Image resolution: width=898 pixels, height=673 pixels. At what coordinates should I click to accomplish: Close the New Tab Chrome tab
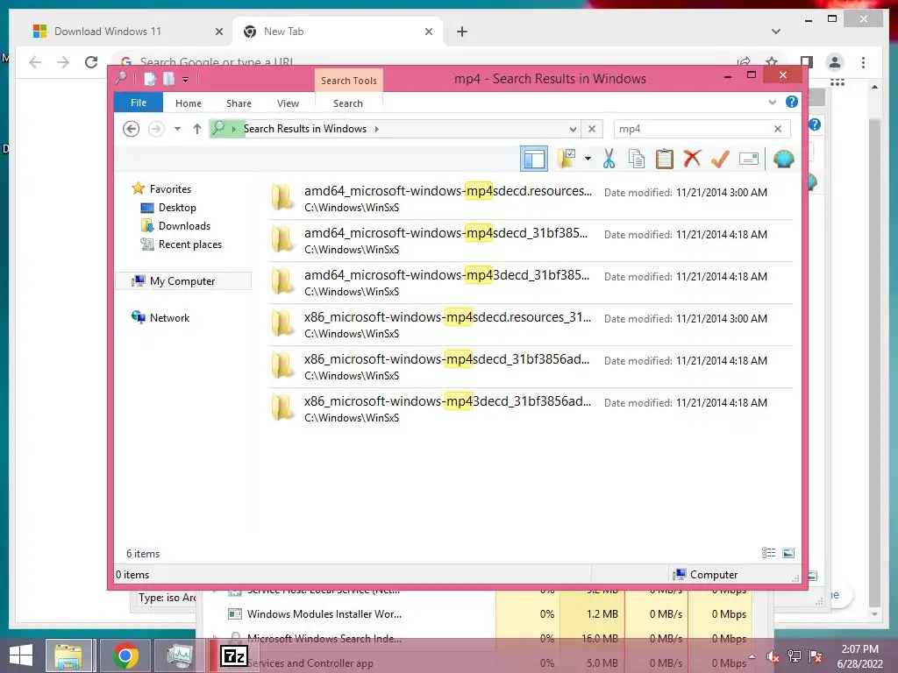click(428, 32)
